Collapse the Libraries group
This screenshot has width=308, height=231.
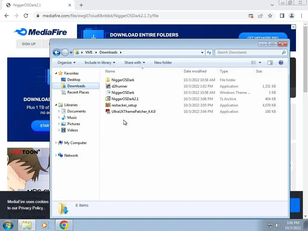click(56, 105)
